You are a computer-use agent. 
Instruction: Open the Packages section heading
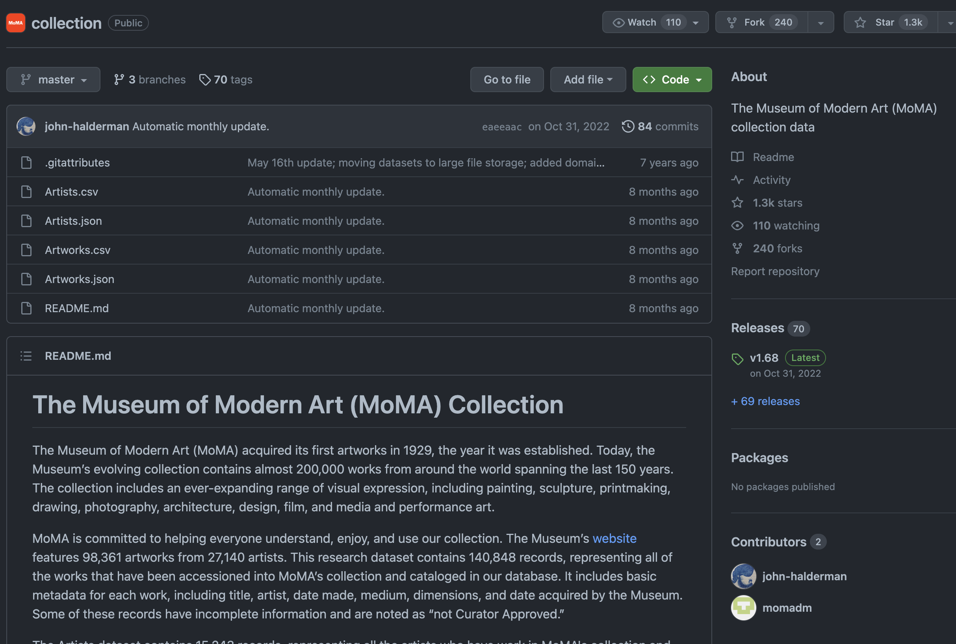[x=759, y=458]
